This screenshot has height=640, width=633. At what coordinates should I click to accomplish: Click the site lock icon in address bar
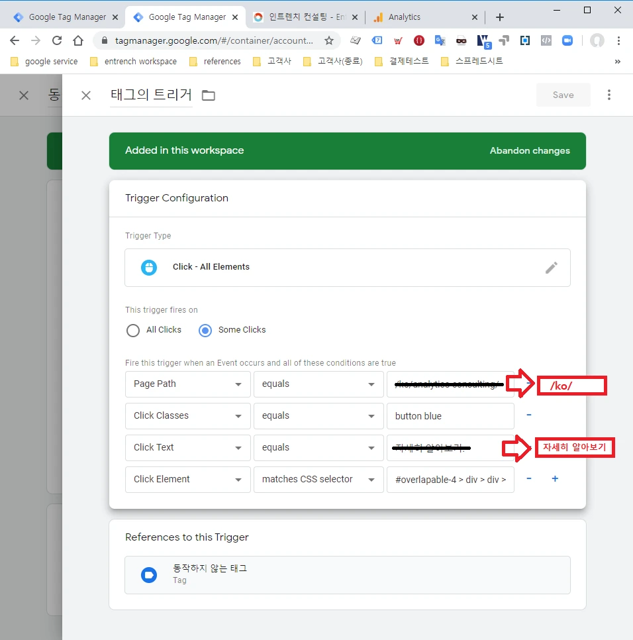(105, 40)
